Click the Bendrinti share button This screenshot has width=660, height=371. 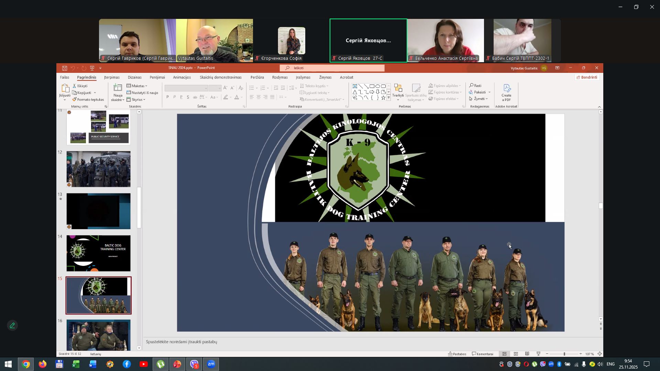(587, 77)
